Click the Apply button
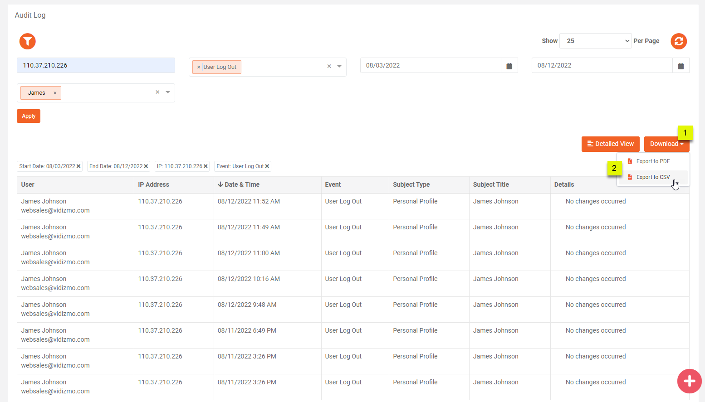 tap(29, 116)
